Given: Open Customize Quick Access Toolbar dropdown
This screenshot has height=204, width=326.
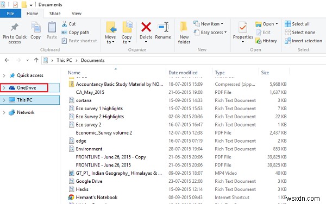Looking at the screenshot, I should (x=31, y=5).
